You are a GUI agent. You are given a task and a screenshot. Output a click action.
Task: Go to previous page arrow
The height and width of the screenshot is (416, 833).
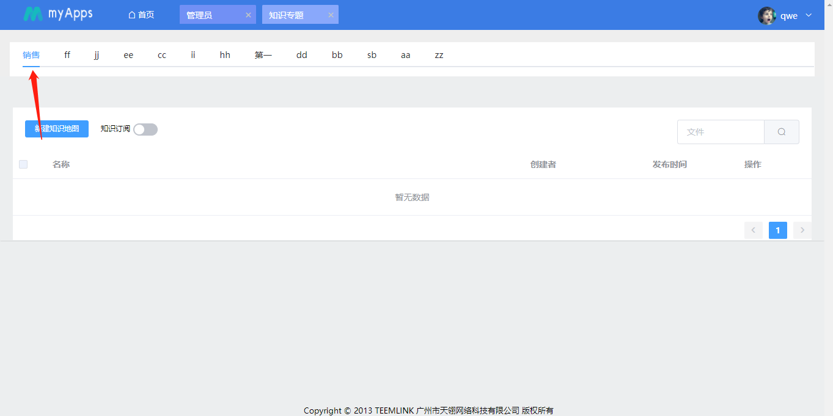[754, 230]
